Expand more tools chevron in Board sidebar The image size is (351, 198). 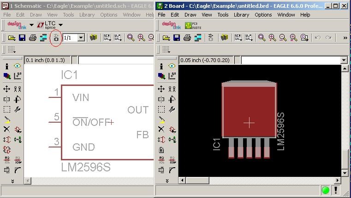167,181
